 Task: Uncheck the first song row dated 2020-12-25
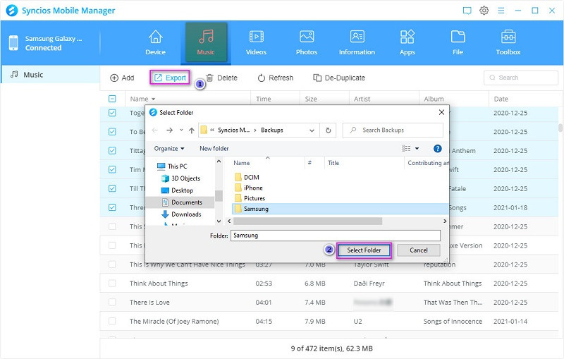pyautogui.click(x=112, y=113)
